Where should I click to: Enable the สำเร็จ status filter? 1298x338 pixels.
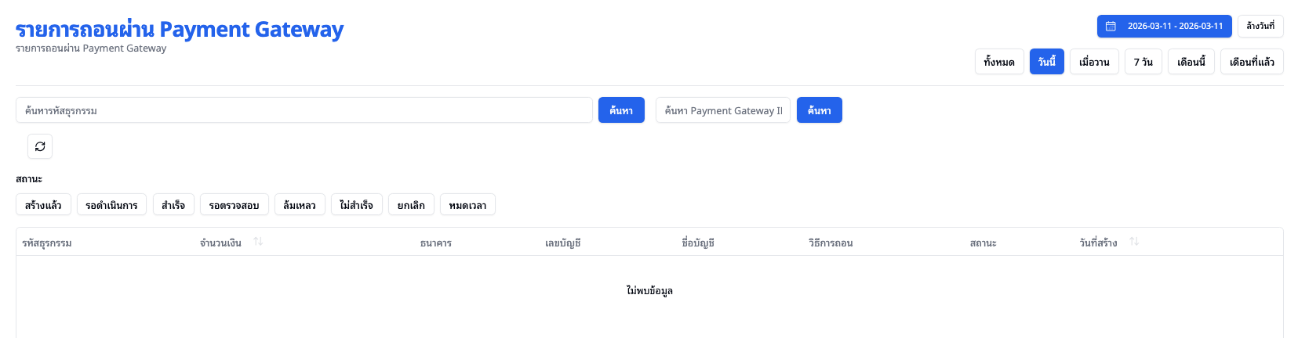tap(173, 205)
